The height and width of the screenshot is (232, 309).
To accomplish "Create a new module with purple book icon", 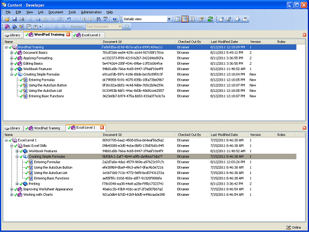I will click(x=7, y=27).
